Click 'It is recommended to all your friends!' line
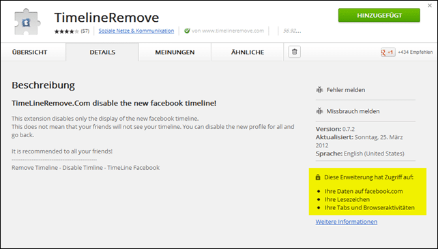Viewport: 438px width, 249px height. click(x=61, y=151)
